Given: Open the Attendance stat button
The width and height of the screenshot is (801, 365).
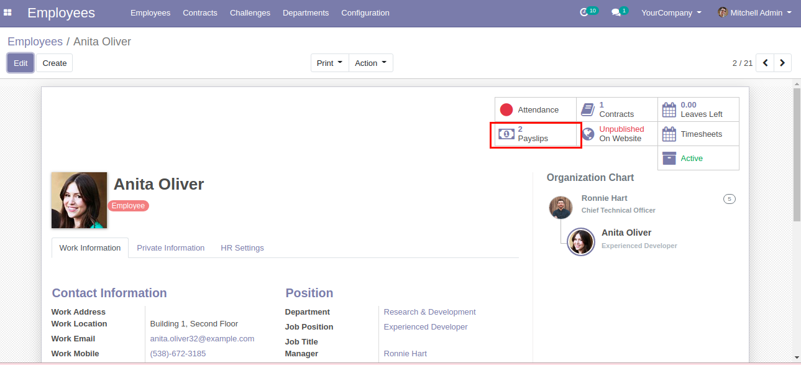Looking at the screenshot, I should (x=536, y=110).
